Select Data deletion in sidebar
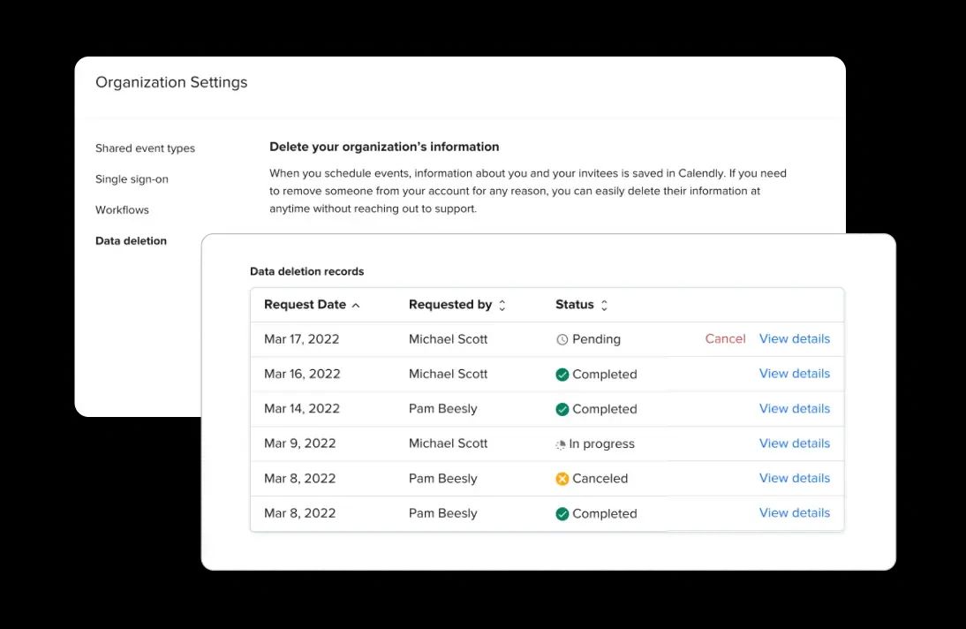Screen dimensions: 966x629 pyautogui.click(x=131, y=241)
